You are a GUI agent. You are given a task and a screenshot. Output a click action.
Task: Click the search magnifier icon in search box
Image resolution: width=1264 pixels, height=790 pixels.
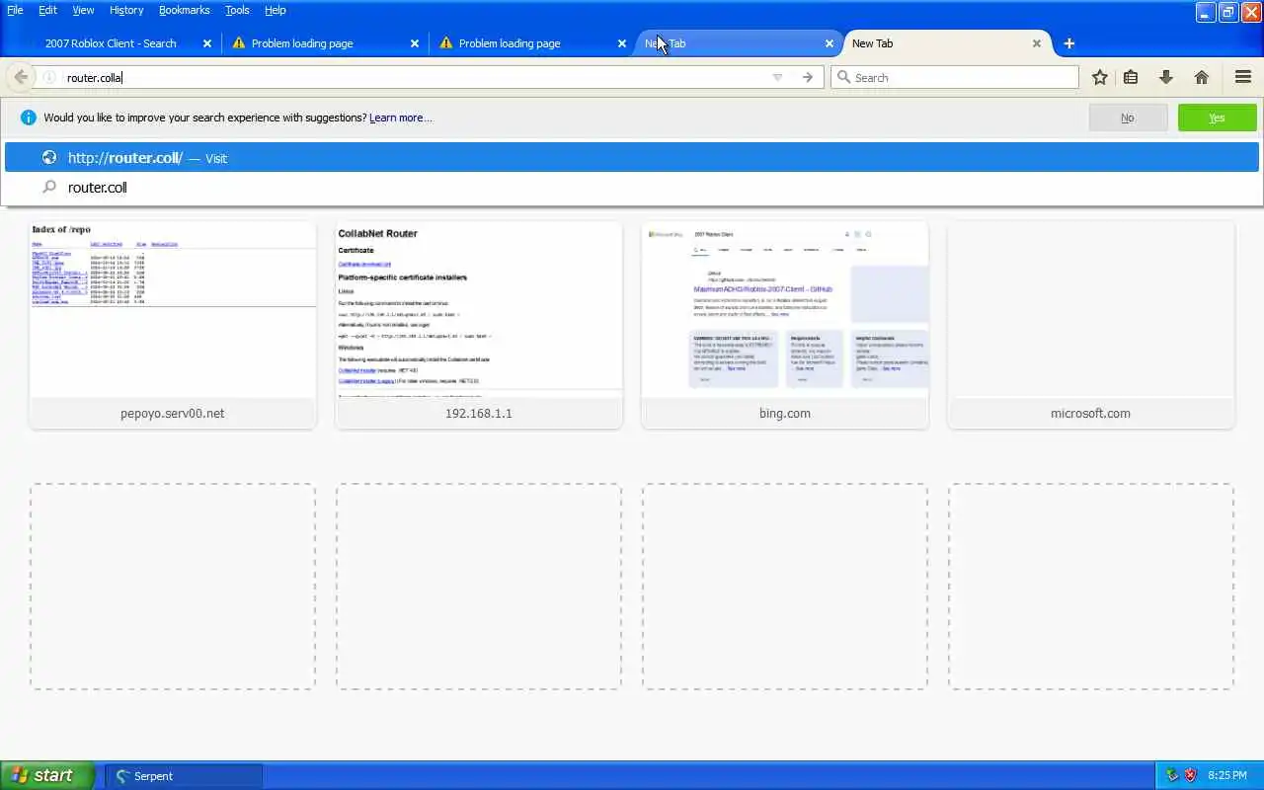pyautogui.click(x=843, y=77)
